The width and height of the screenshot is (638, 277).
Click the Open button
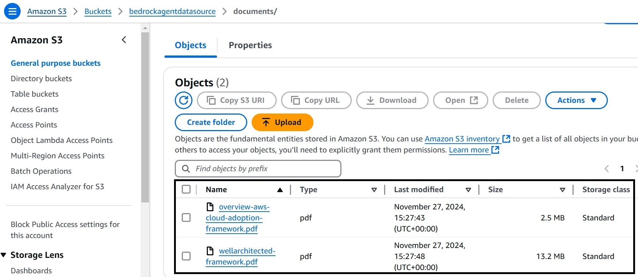point(461,100)
